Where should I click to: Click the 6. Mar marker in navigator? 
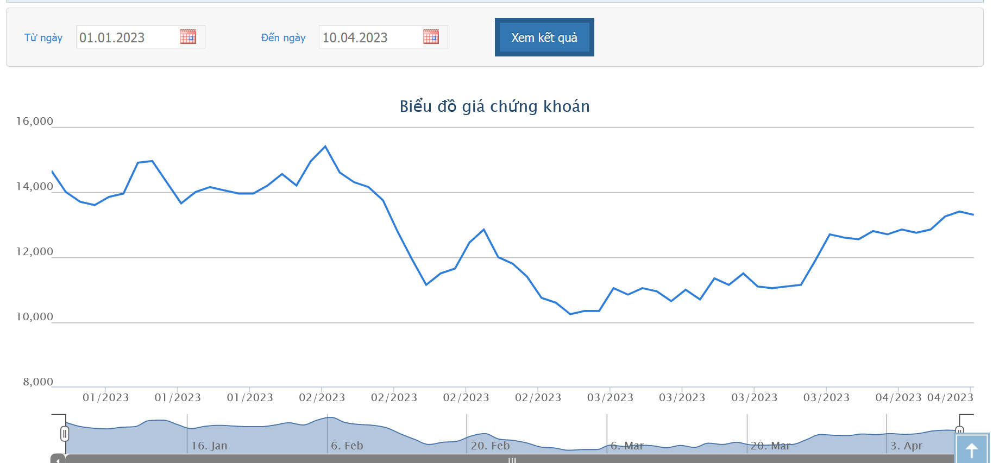(627, 446)
